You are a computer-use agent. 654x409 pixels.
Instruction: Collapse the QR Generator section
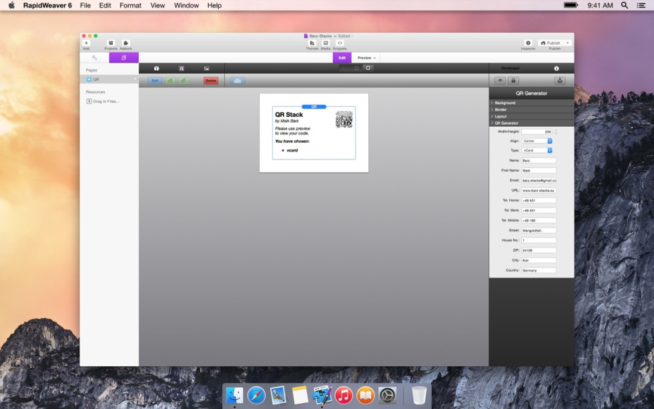click(531, 123)
